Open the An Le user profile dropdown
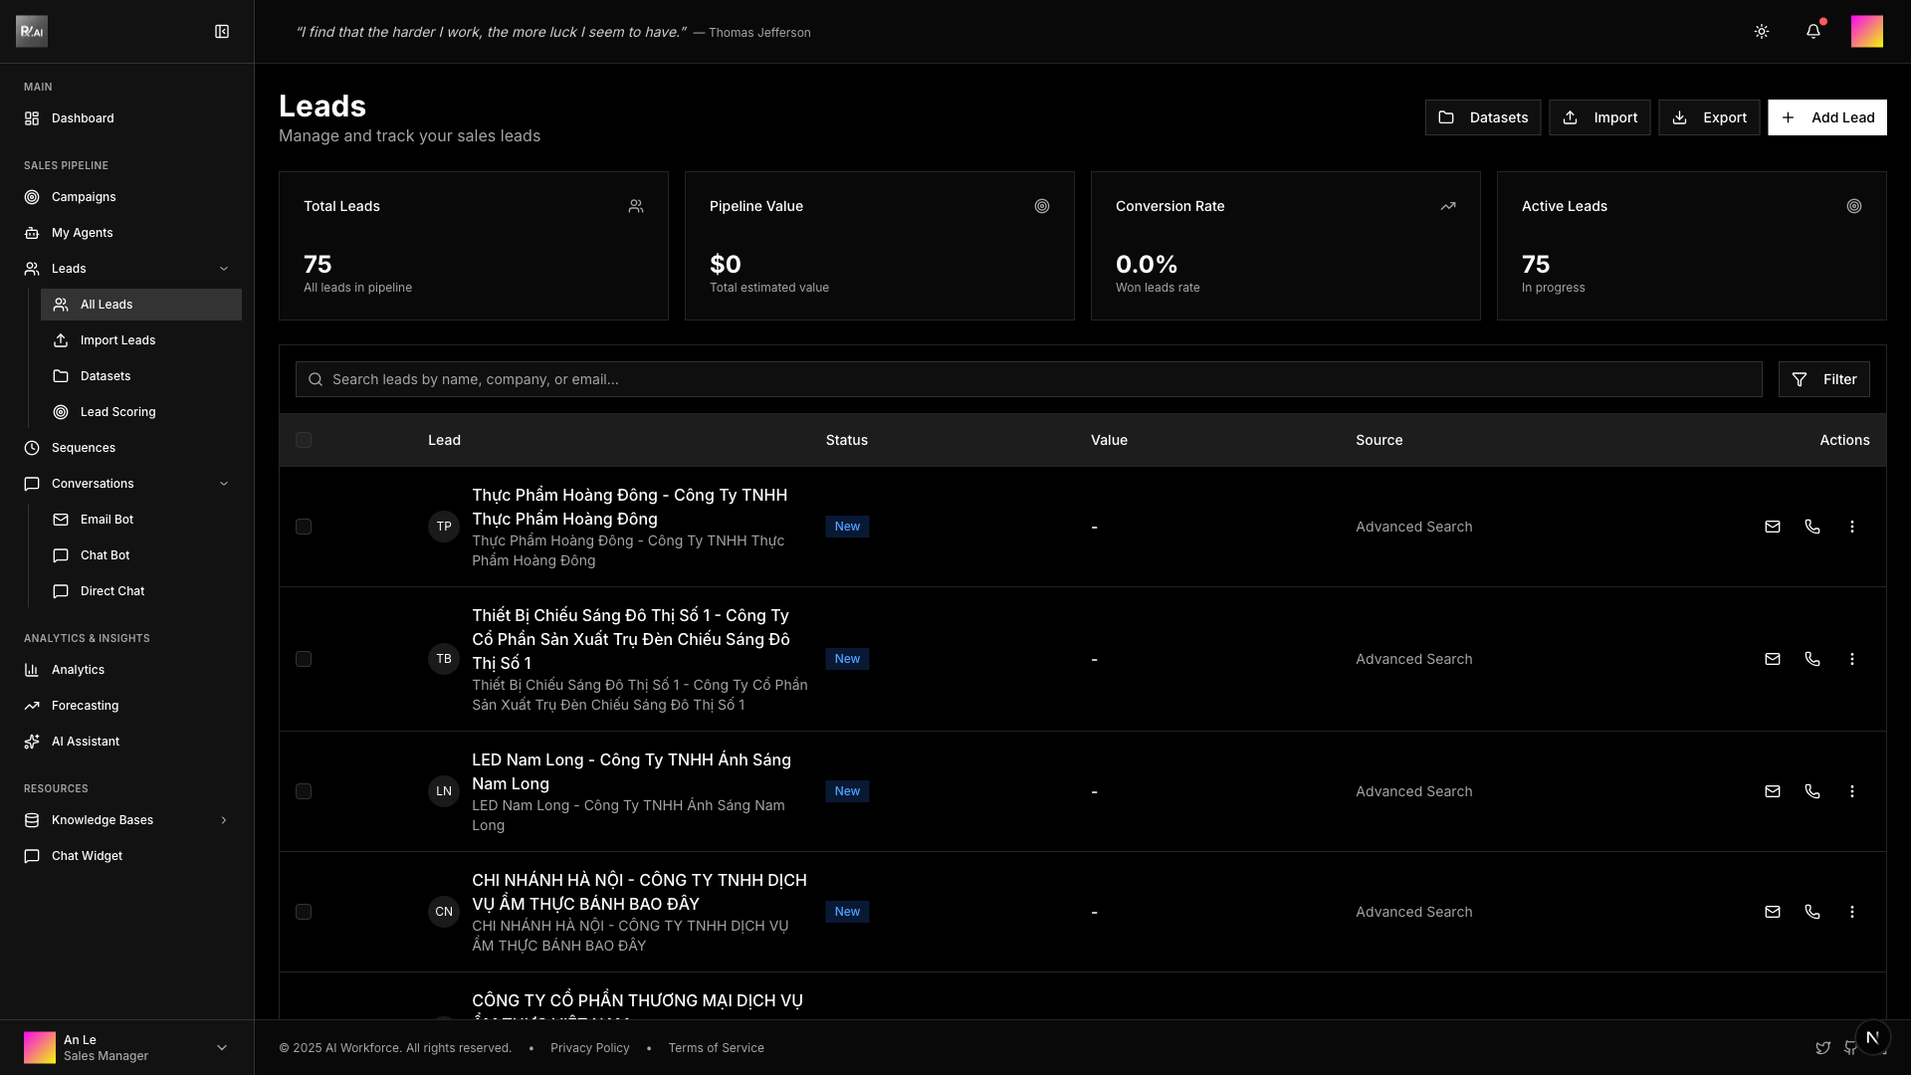Viewport: 1911px width, 1075px height. click(221, 1047)
